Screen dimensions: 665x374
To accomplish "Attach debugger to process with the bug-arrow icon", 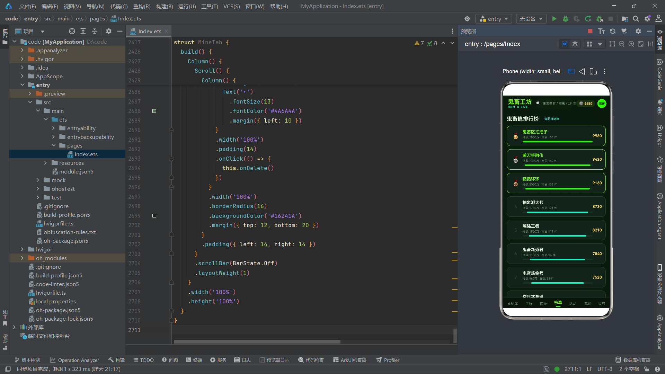I will point(600,19).
